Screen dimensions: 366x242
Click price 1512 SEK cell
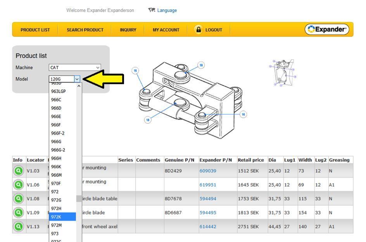(x=249, y=171)
